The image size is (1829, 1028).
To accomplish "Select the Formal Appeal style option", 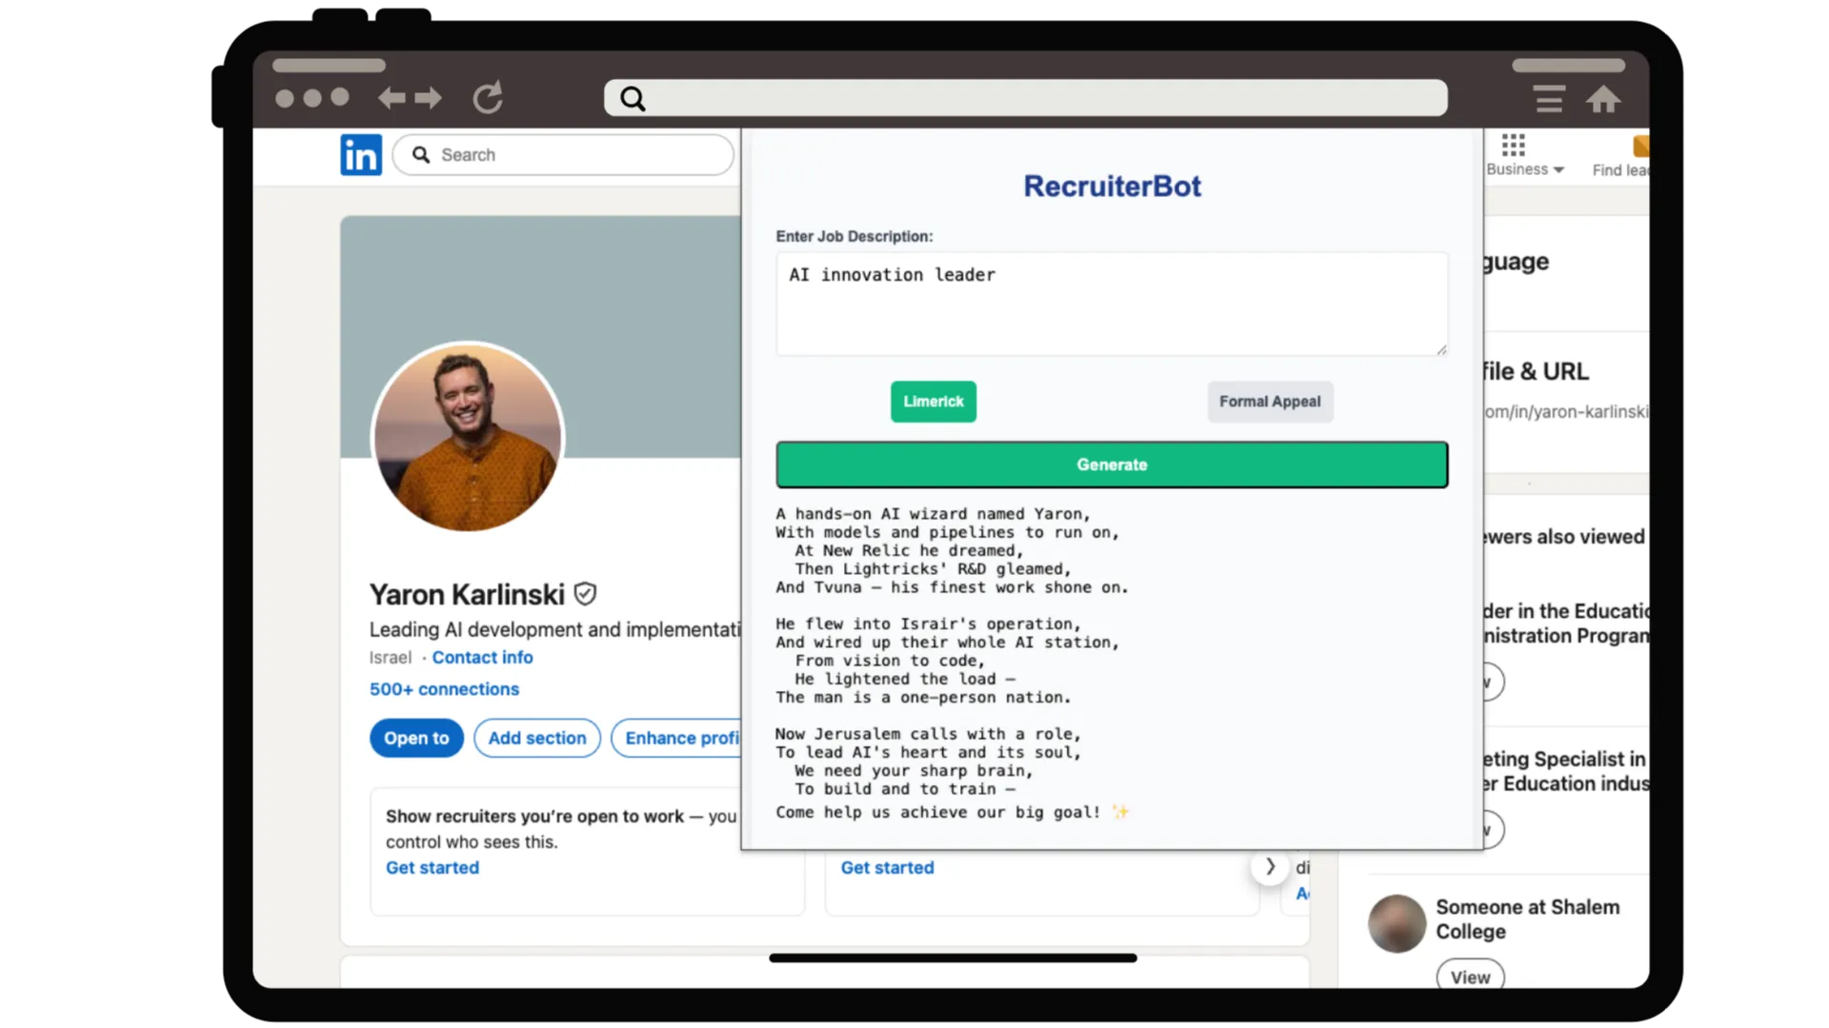I will point(1270,402).
